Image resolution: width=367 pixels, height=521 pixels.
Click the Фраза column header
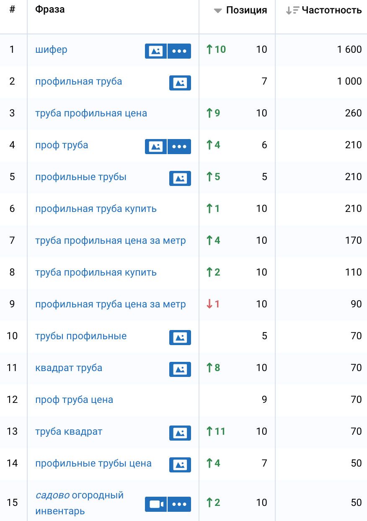point(50,10)
